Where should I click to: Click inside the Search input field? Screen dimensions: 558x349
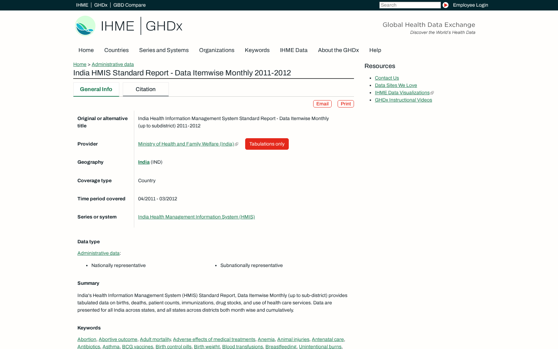pos(410,5)
